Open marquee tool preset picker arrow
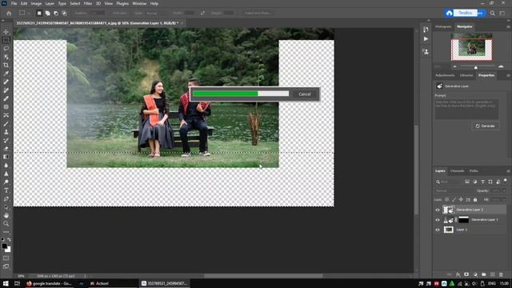 (29, 13)
